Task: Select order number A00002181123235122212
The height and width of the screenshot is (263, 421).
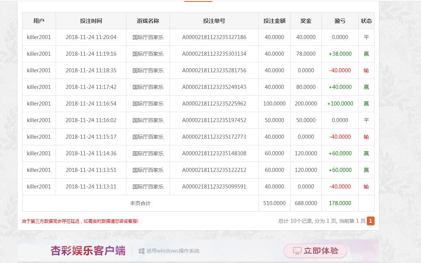Action: click(214, 170)
